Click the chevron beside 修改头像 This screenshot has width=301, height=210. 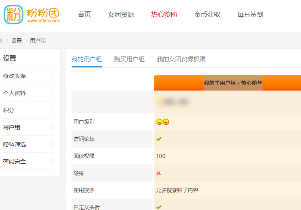click(52, 76)
